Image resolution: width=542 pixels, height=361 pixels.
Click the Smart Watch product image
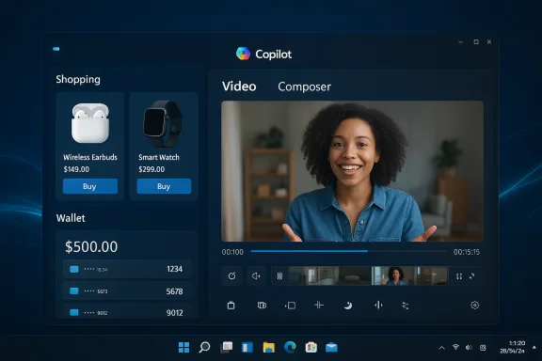162,124
